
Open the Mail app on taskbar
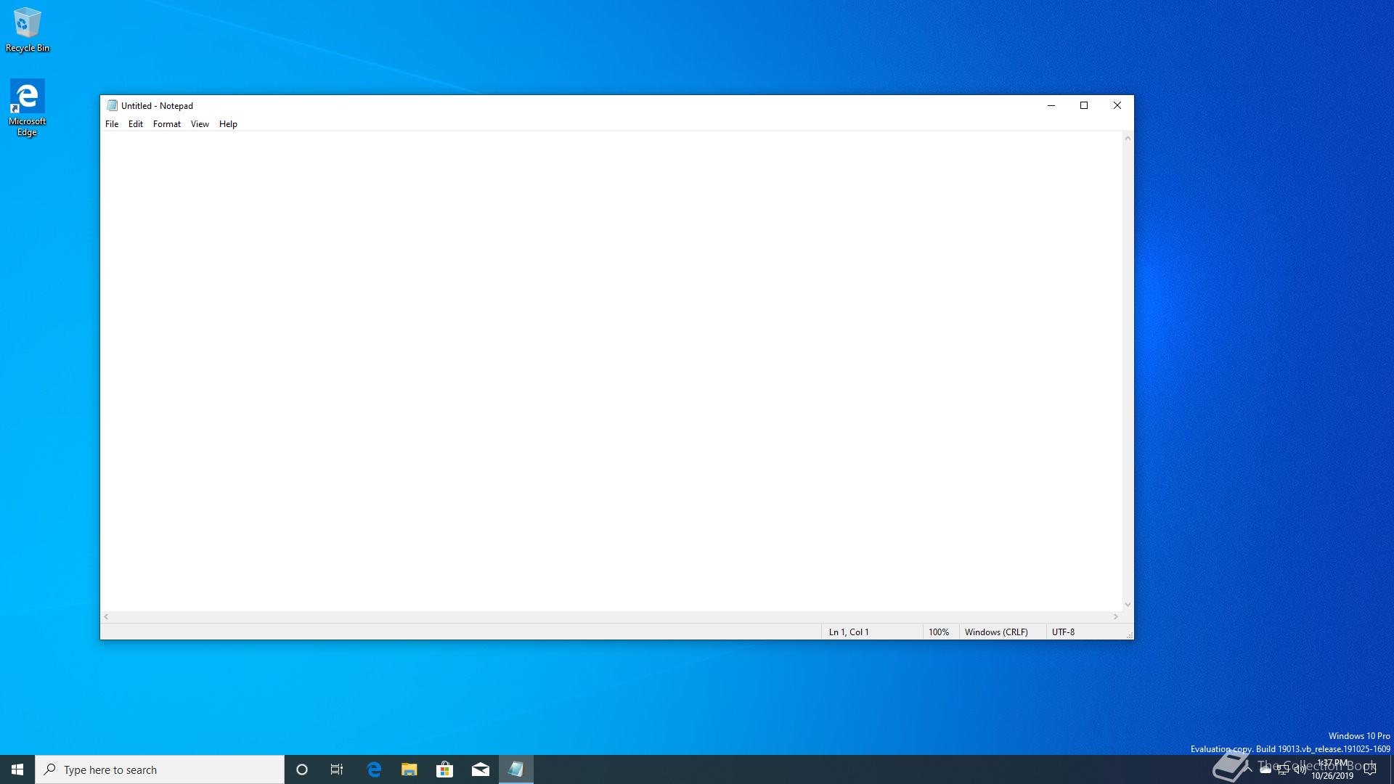pos(480,769)
